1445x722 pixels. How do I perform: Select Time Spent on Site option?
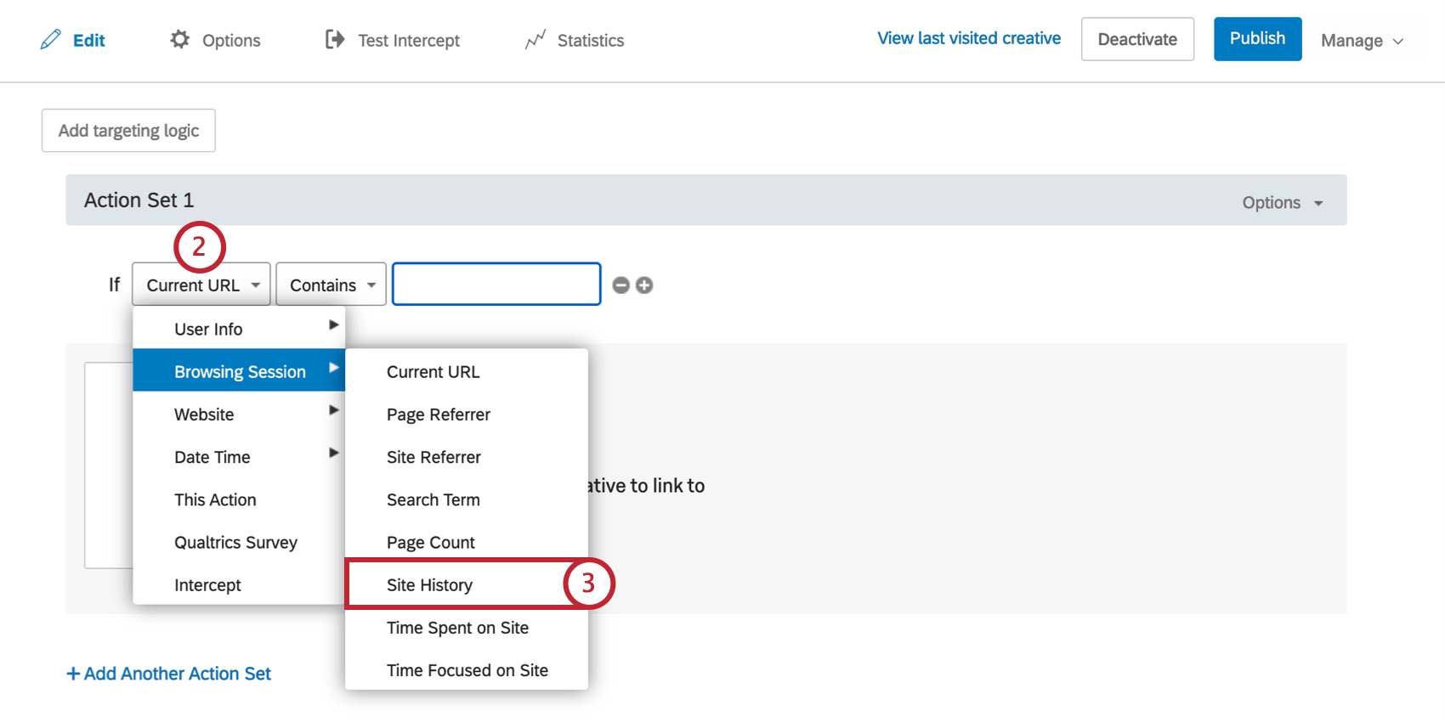pyautogui.click(x=457, y=628)
